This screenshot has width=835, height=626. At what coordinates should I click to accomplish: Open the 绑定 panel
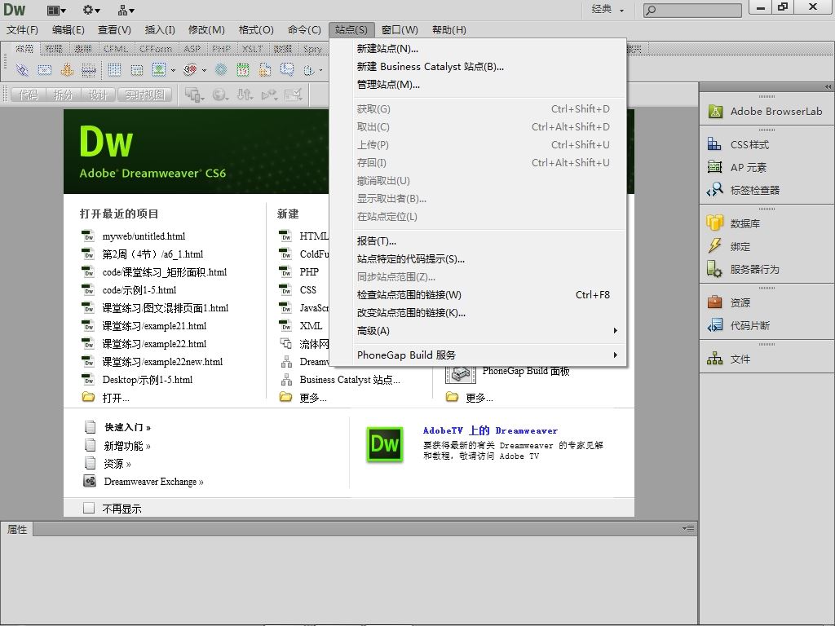click(728, 246)
